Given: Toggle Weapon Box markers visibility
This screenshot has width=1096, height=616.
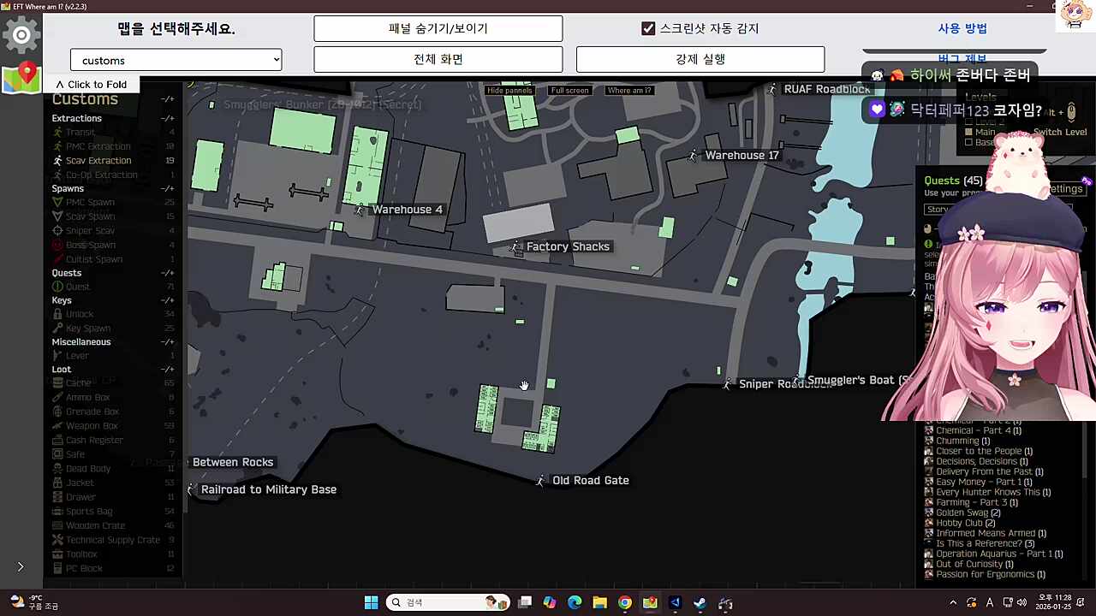Looking at the screenshot, I should click(92, 426).
